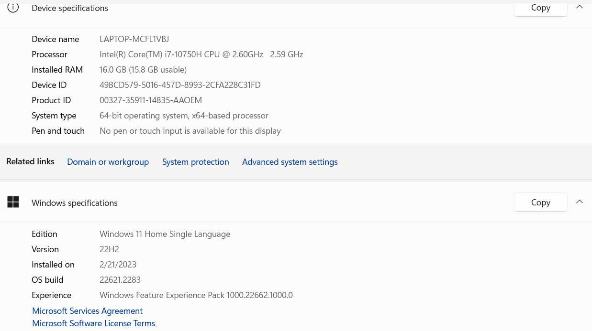
Task: Copy the Windows specifications
Action: pos(540,203)
